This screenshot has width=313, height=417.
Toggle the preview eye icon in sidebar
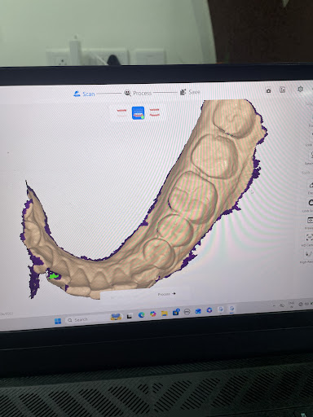click(x=310, y=221)
